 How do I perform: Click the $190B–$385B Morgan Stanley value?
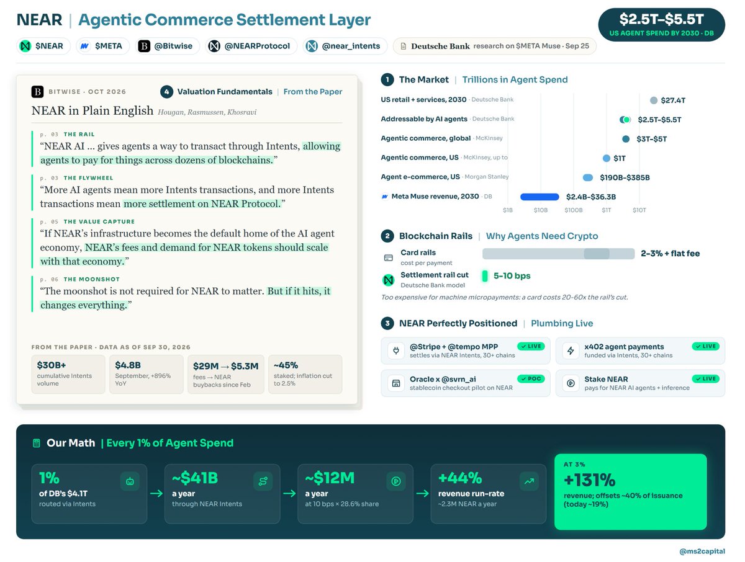click(x=625, y=177)
